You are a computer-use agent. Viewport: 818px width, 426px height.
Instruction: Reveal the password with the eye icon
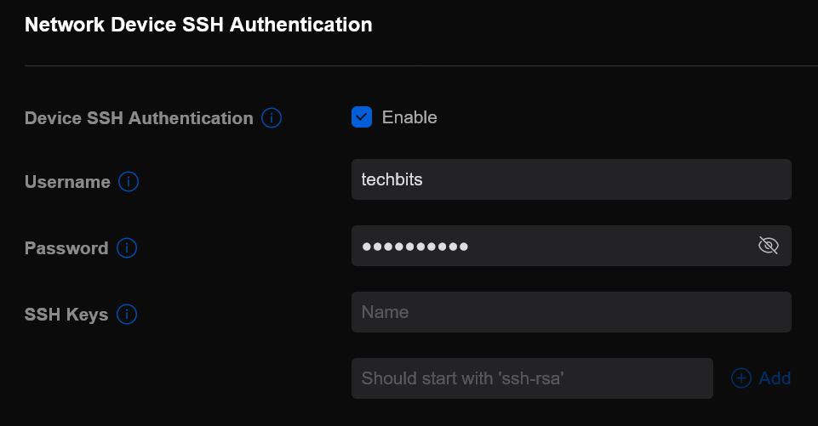[x=768, y=246]
